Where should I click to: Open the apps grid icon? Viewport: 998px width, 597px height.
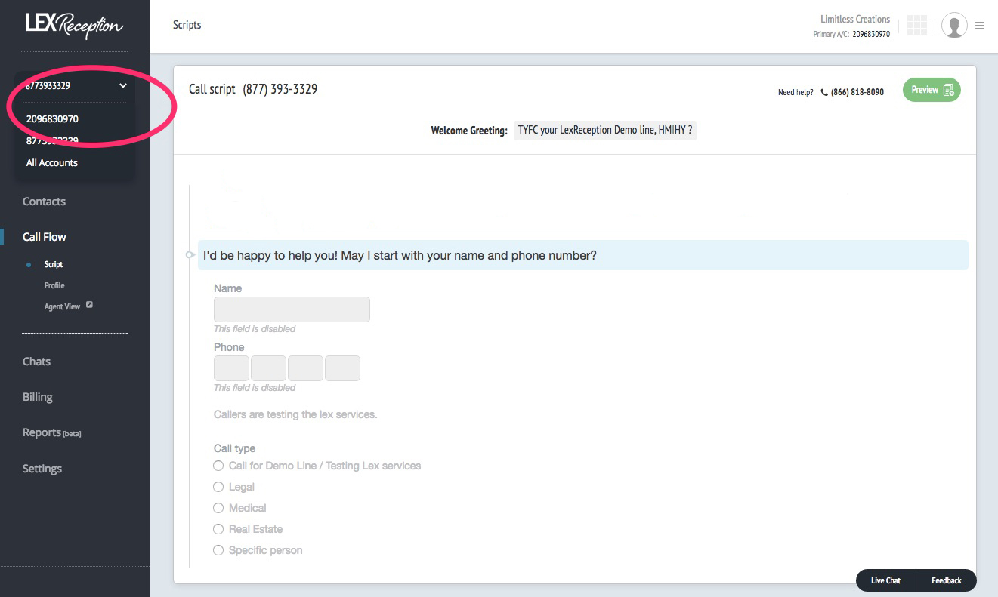pos(916,25)
